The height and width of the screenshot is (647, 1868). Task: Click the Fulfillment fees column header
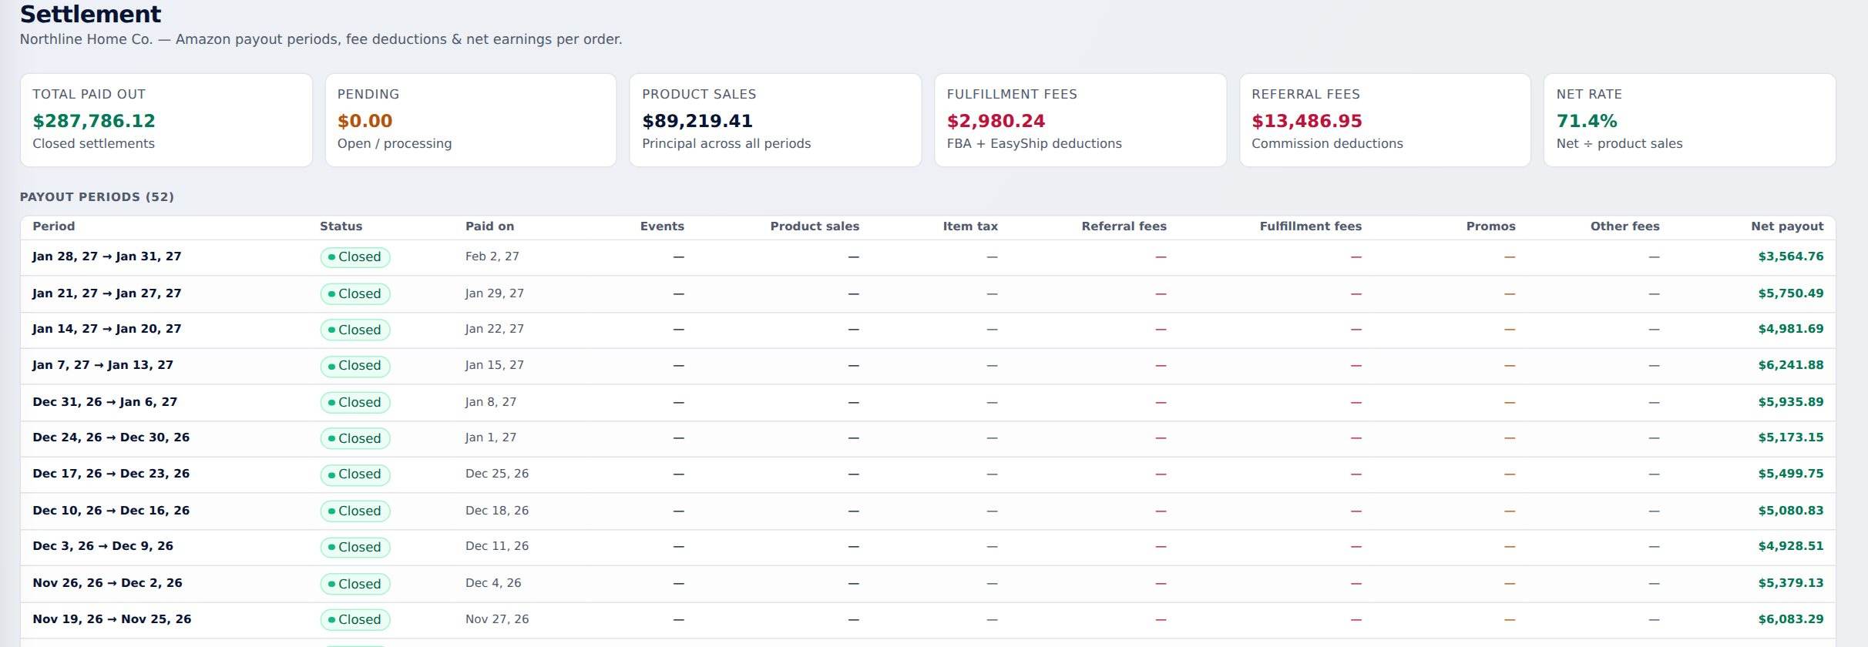[1310, 226]
